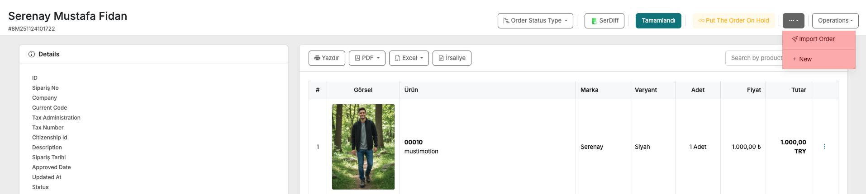Click the product image thumbnail
The width and height of the screenshot is (866, 194).
pos(363,147)
